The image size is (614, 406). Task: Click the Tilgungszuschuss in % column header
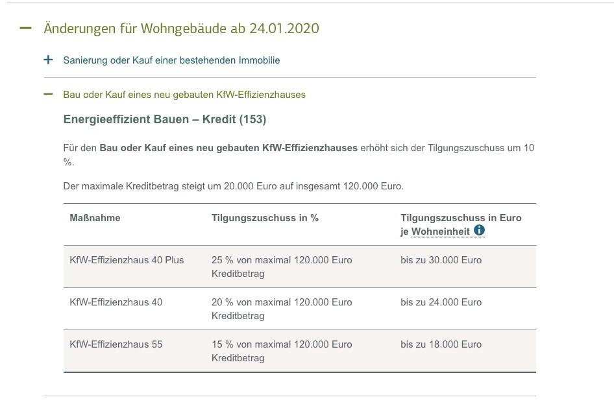pyautogui.click(x=265, y=218)
